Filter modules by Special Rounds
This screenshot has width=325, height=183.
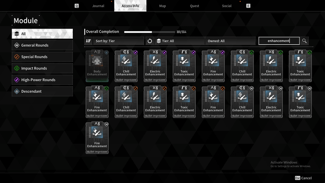[42, 57]
